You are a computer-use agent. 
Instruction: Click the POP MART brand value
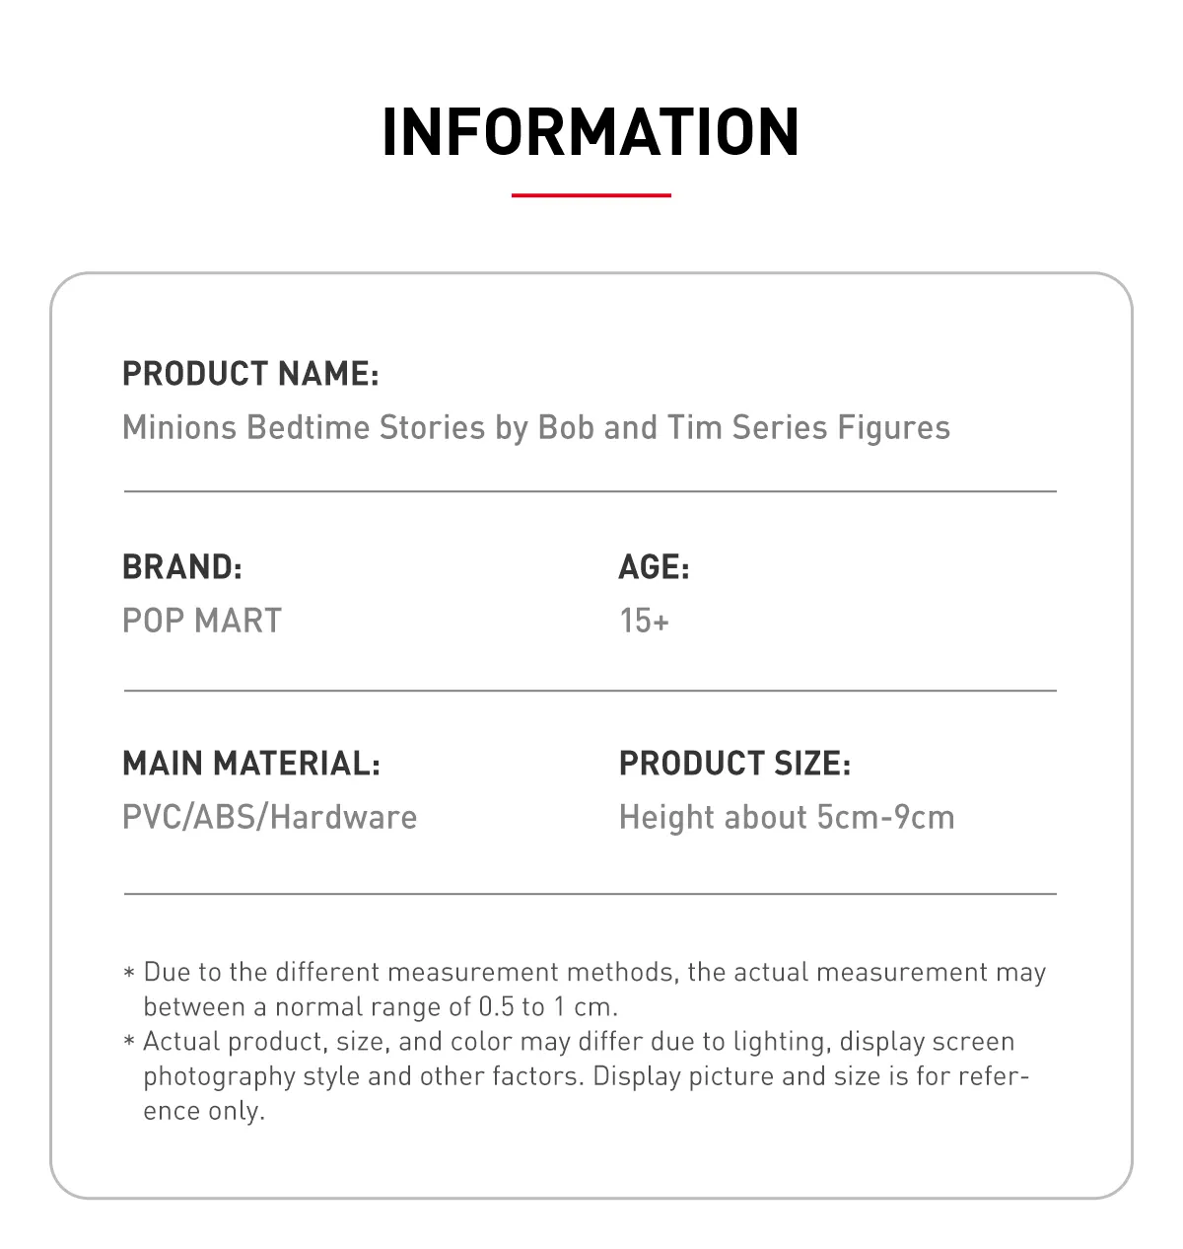(202, 621)
